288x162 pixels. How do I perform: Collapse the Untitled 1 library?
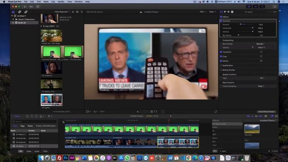pos(12,16)
